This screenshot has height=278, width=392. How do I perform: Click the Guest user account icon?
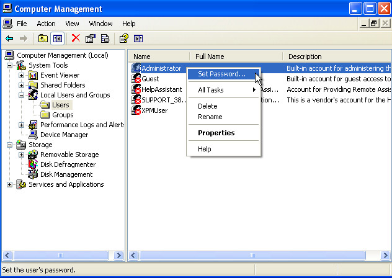pyautogui.click(x=136, y=79)
